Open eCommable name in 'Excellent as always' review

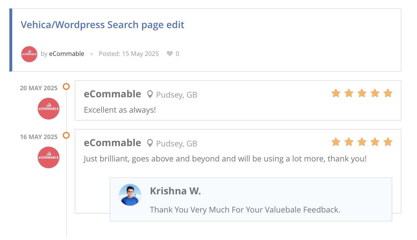[x=112, y=94]
